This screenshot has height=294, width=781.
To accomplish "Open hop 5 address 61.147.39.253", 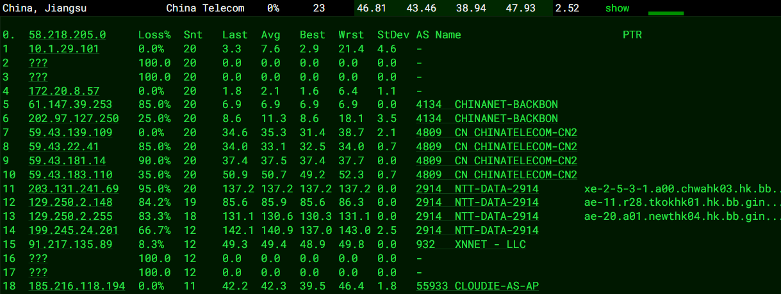I will pyautogui.click(x=70, y=105).
